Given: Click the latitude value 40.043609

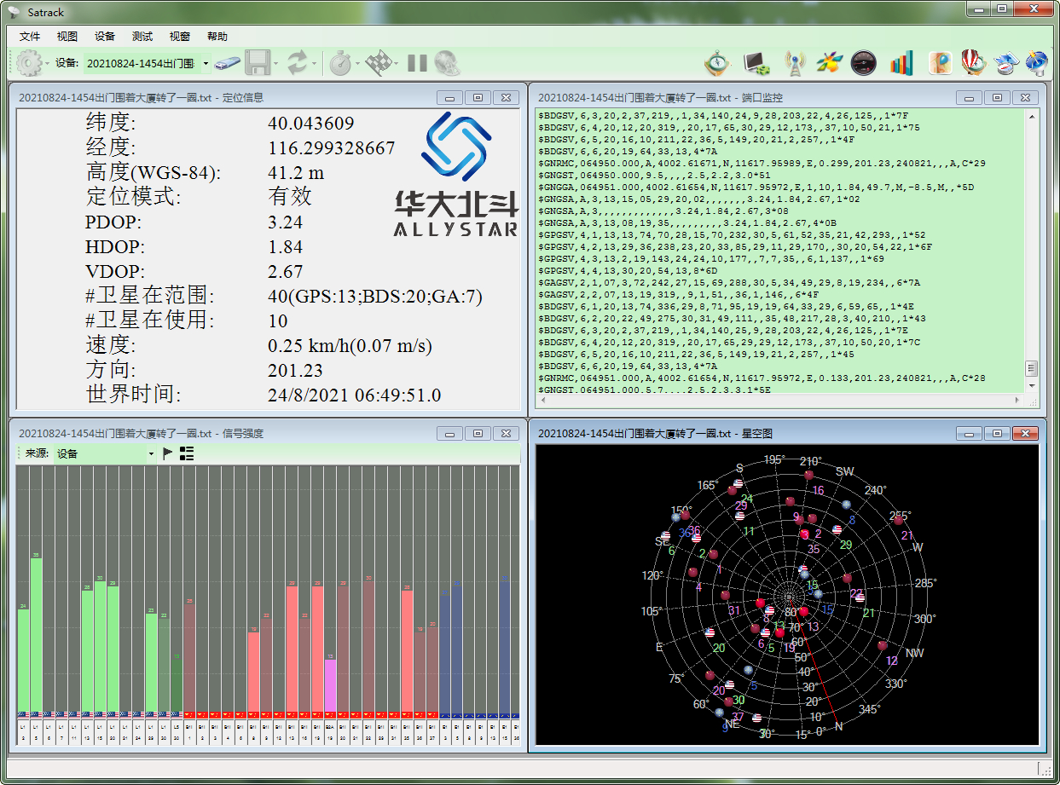Looking at the screenshot, I should (310, 124).
